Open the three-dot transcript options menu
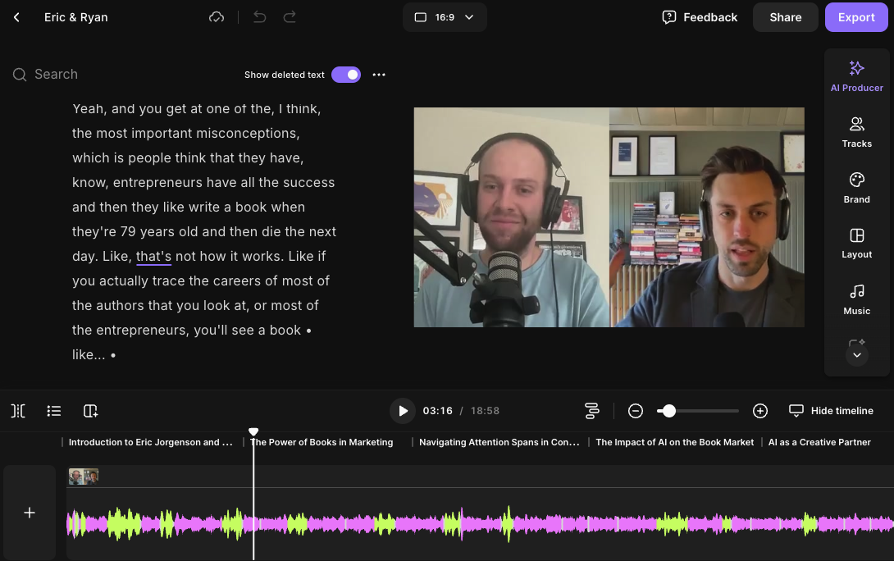The width and height of the screenshot is (894, 561). [x=379, y=75]
